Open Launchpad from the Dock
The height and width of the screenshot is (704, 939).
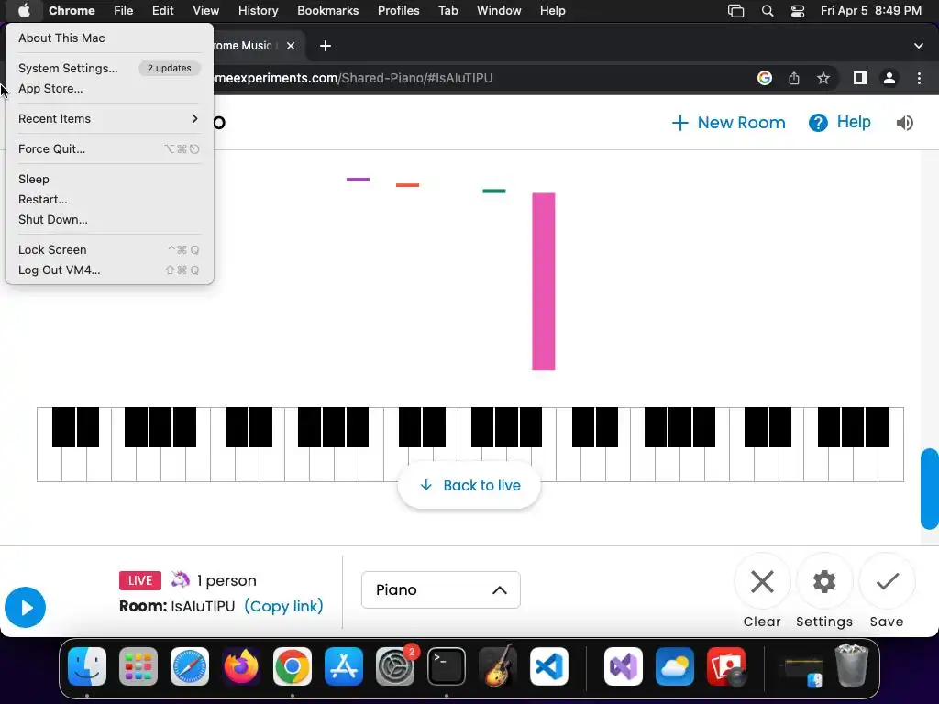(x=138, y=666)
